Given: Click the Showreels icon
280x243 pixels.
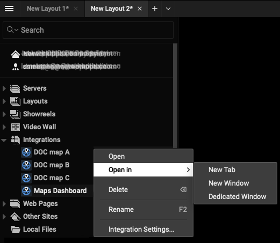Looking at the screenshot, I should tap(15, 114).
